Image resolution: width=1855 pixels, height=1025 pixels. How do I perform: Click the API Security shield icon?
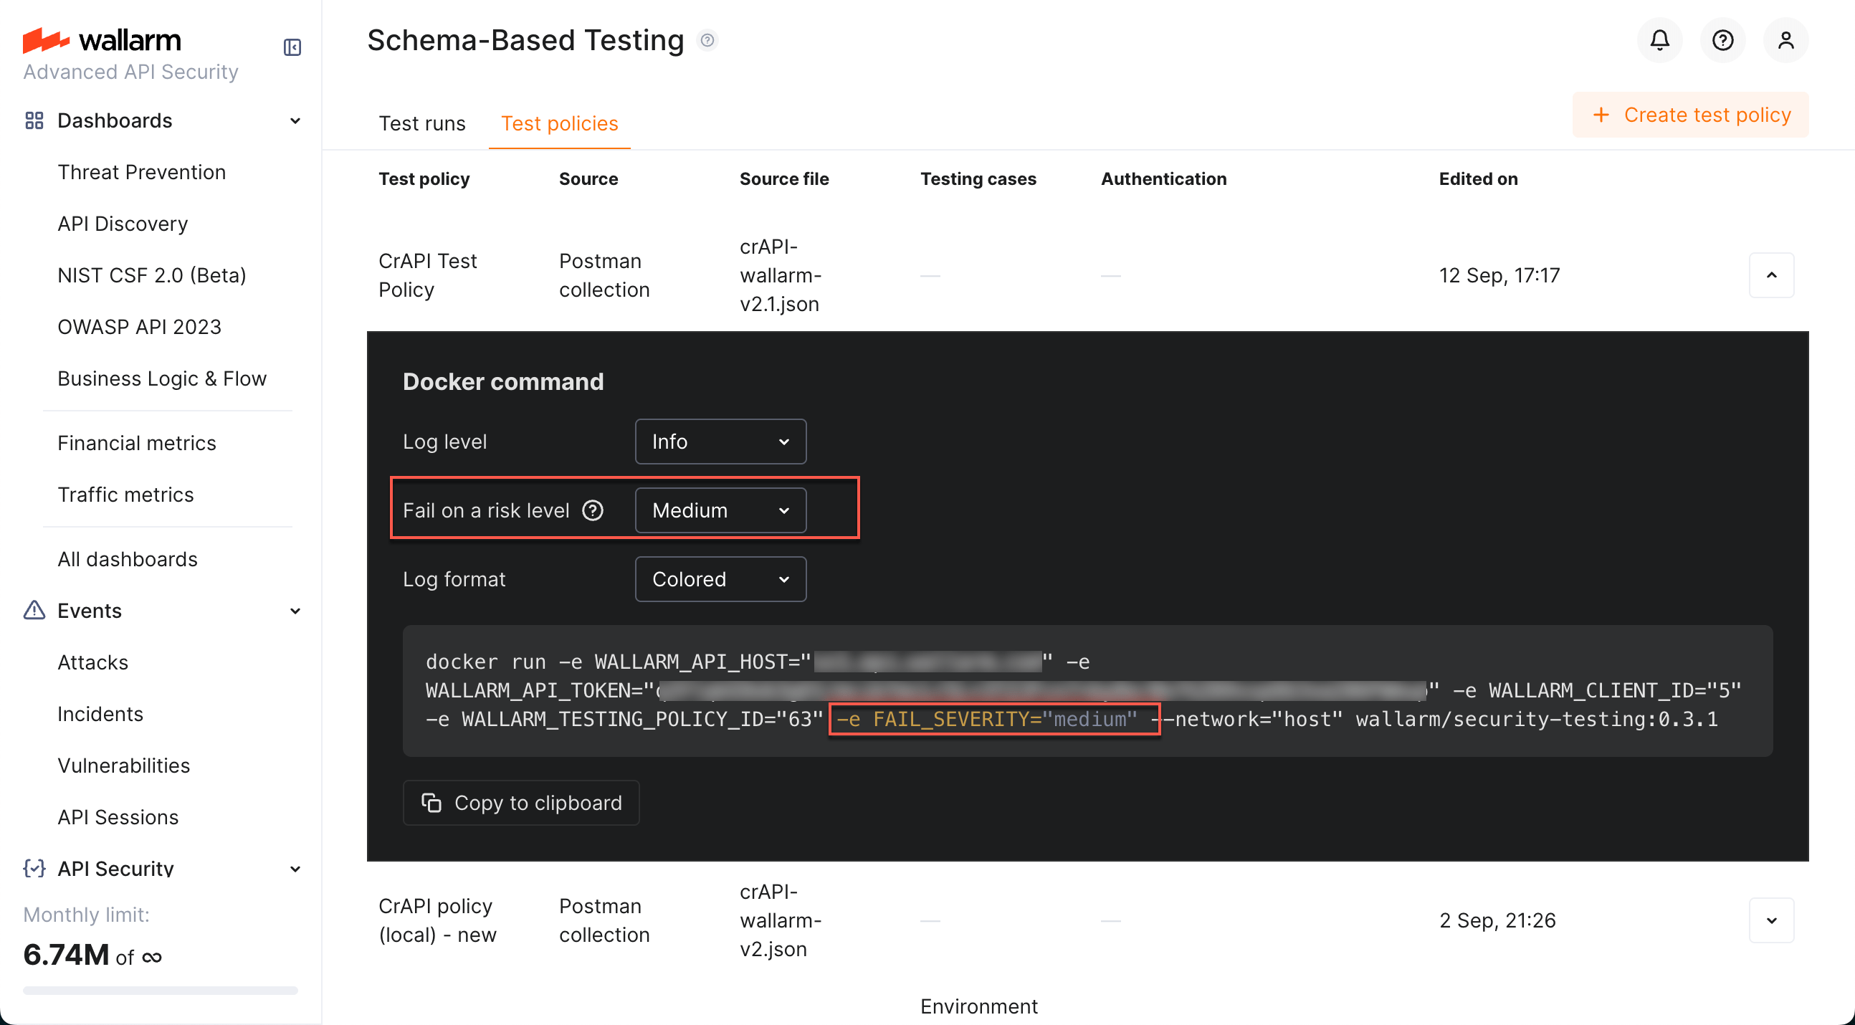33,869
